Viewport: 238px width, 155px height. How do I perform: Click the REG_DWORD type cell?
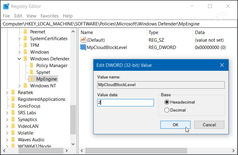coord(162,47)
